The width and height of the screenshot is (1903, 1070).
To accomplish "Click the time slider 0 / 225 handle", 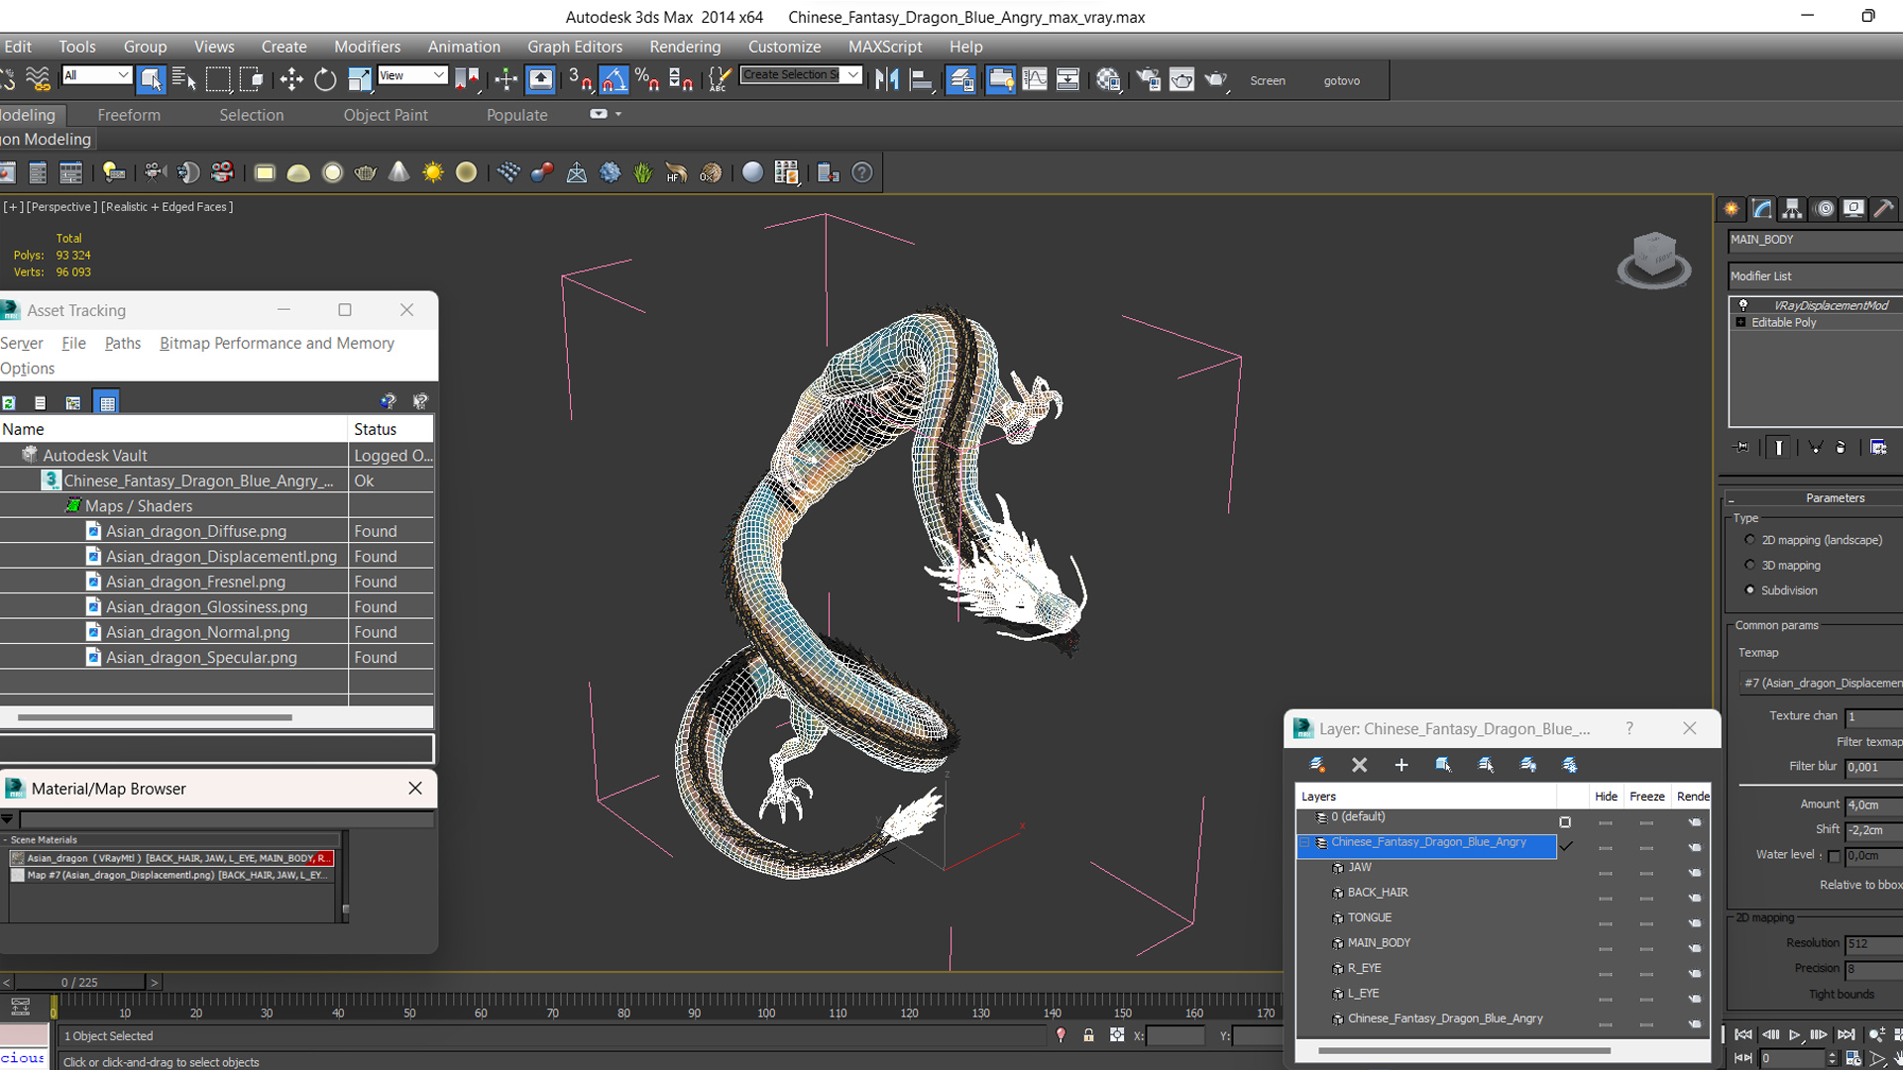I will pyautogui.click(x=79, y=982).
